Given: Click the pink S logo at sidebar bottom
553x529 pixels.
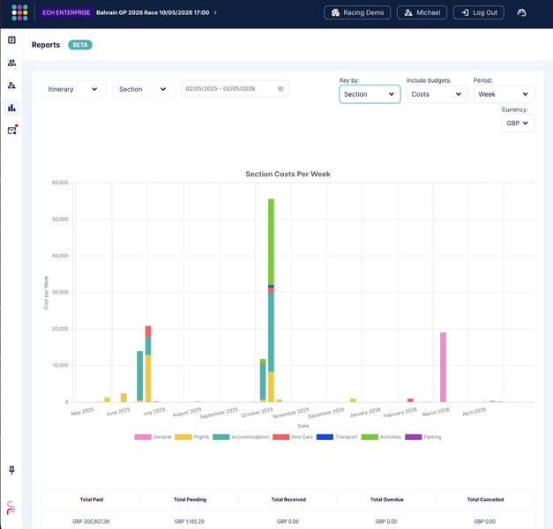Looking at the screenshot, I should [11, 508].
